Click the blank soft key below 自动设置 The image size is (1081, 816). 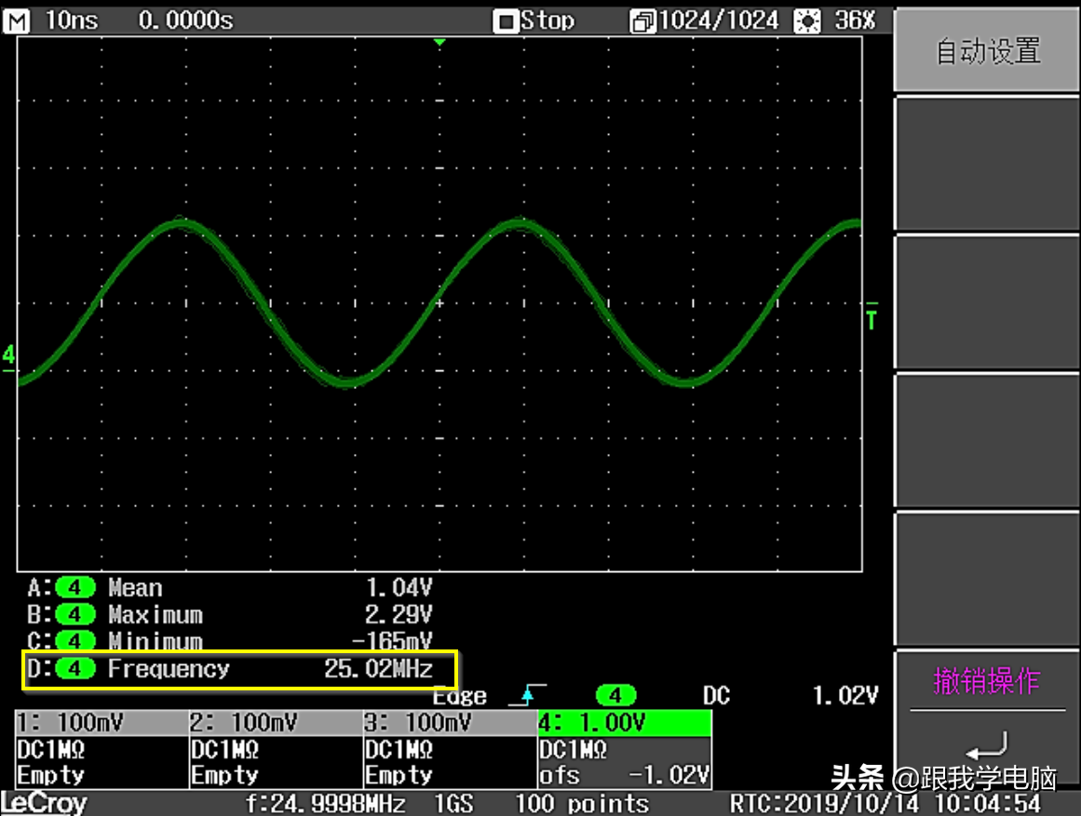pos(987,164)
